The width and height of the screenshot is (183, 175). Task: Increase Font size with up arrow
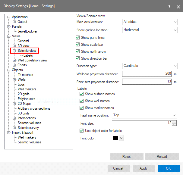(x=174, y=122)
